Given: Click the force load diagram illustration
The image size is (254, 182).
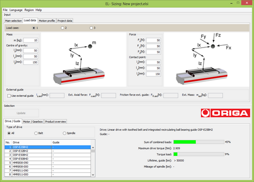Looking at the screenshot, I should pyautogui.click(x=207, y=60).
